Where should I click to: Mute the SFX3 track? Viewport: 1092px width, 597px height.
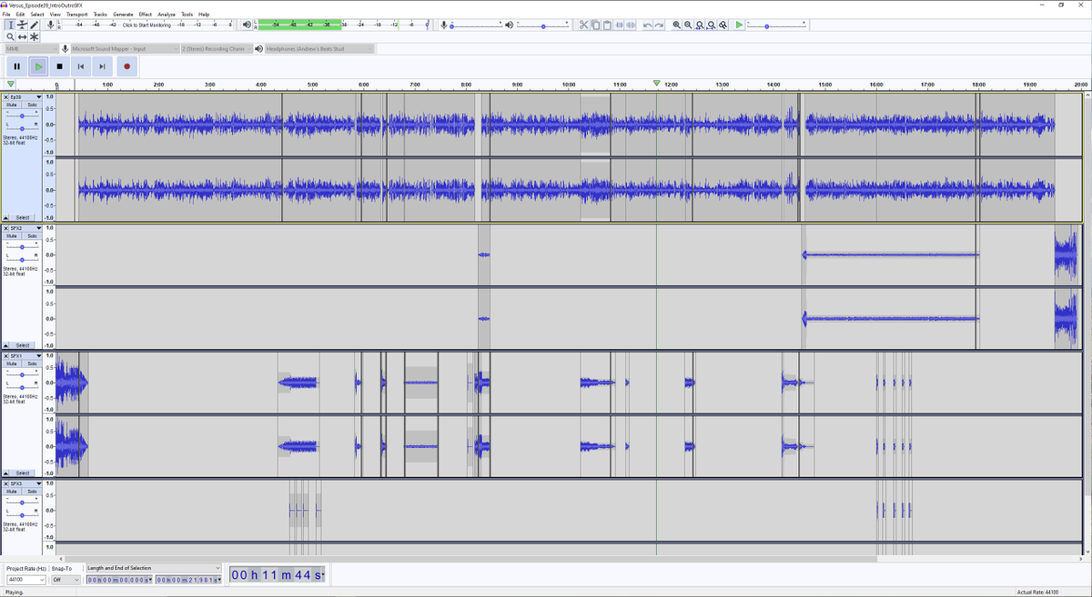12,492
